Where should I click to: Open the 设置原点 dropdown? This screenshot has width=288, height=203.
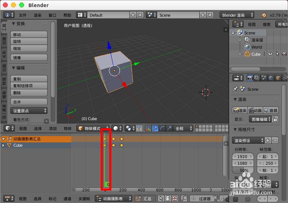[x=29, y=111]
